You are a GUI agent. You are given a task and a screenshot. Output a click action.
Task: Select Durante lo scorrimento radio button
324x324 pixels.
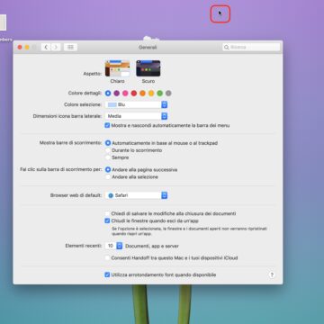pyautogui.click(x=108, y=150)
